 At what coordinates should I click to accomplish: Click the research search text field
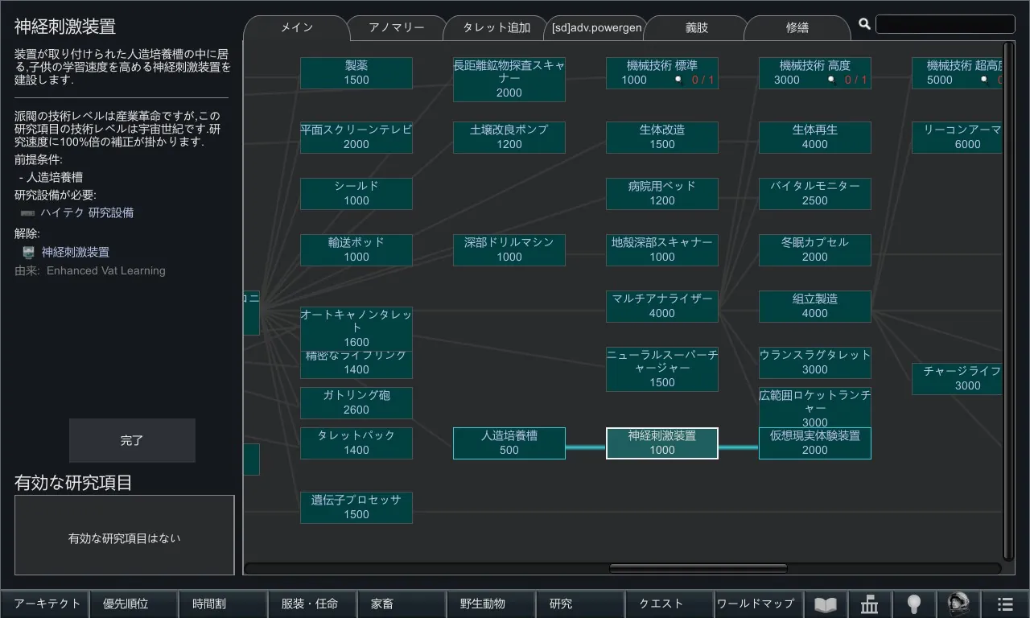point(945,24)
